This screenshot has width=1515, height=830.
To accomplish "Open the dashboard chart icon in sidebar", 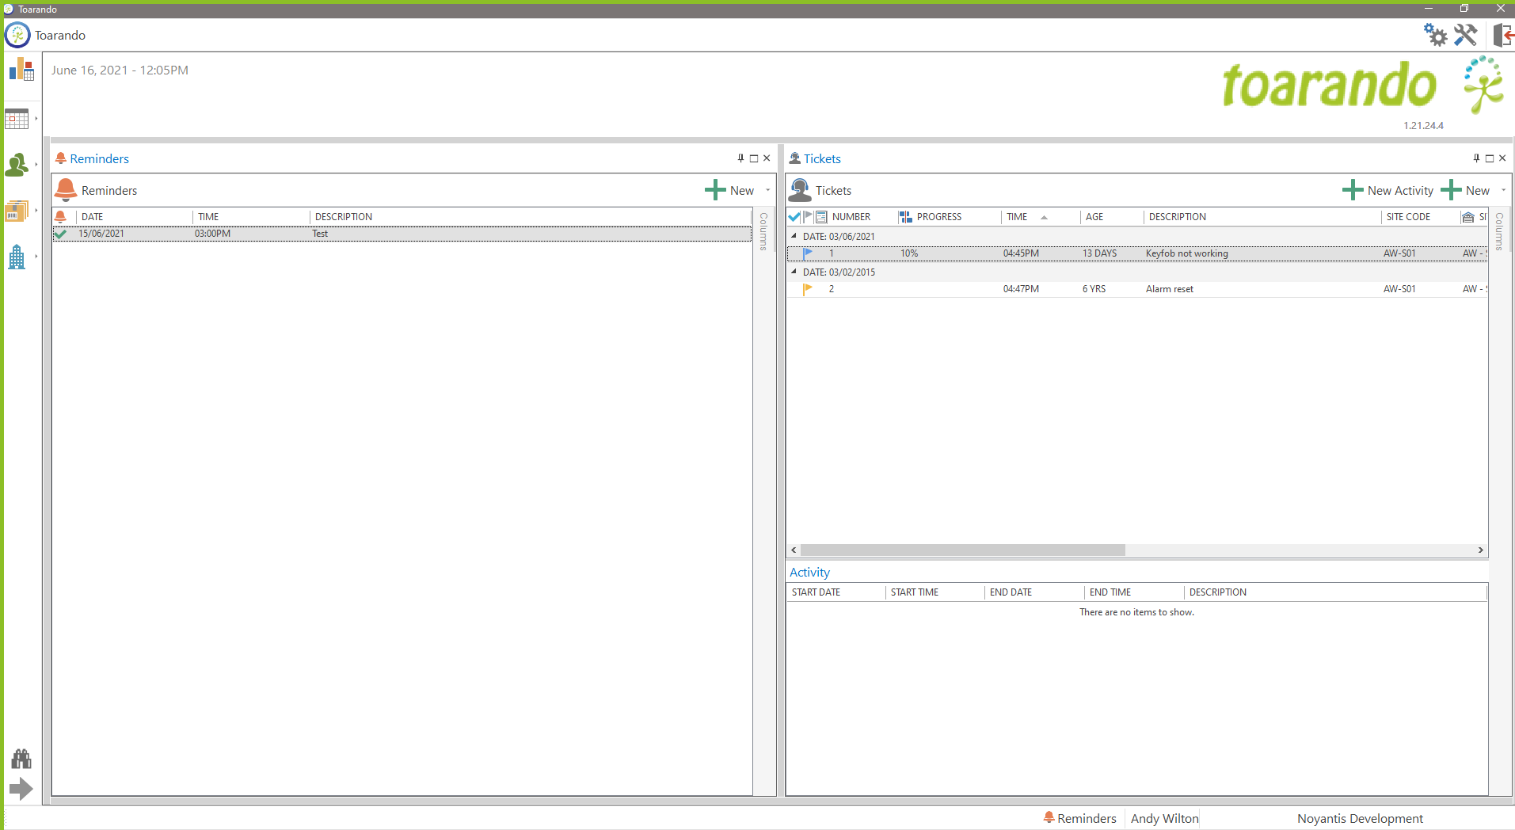I will 21,70.
